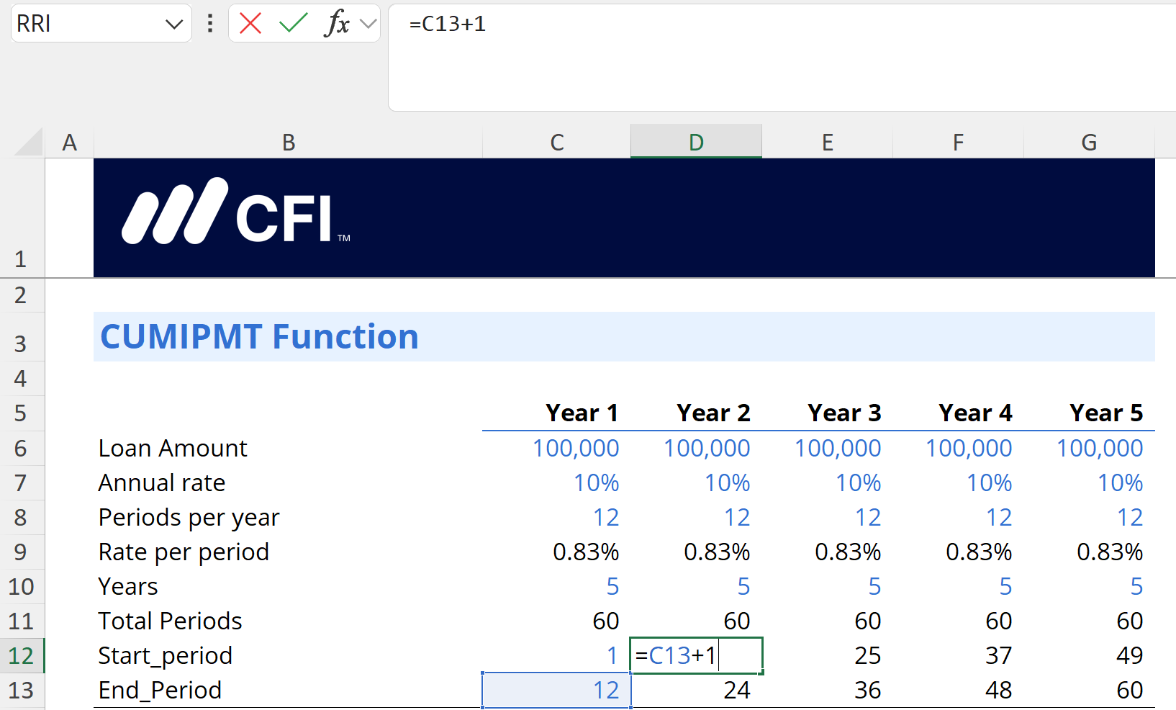Click the Year 5 Loan Amount cell

tap(1090, 448)
